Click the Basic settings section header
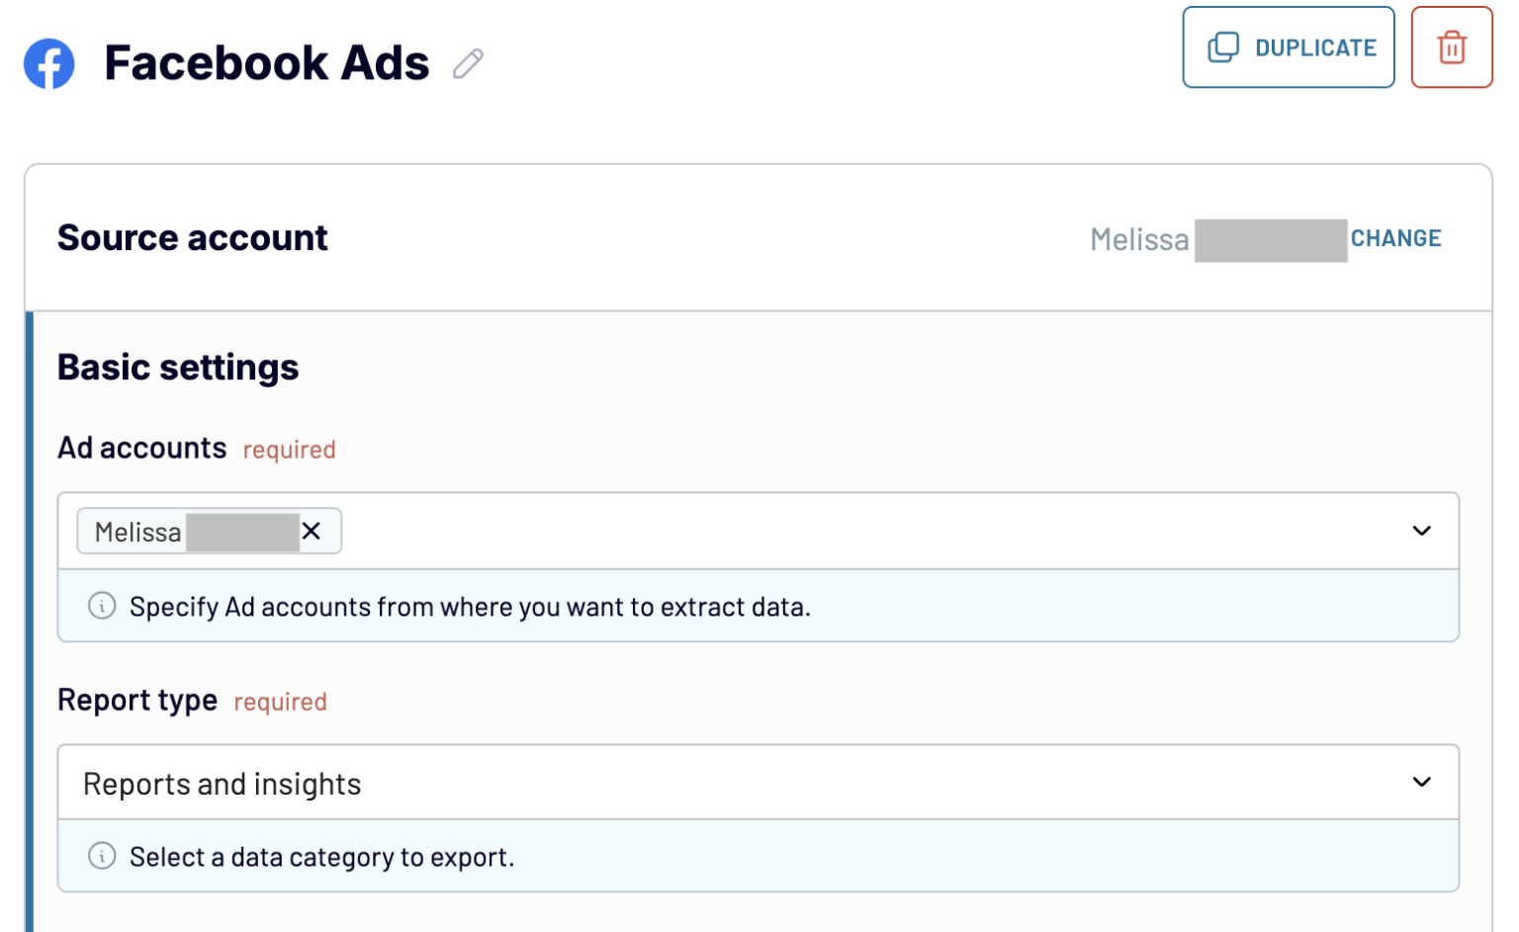 178,367
